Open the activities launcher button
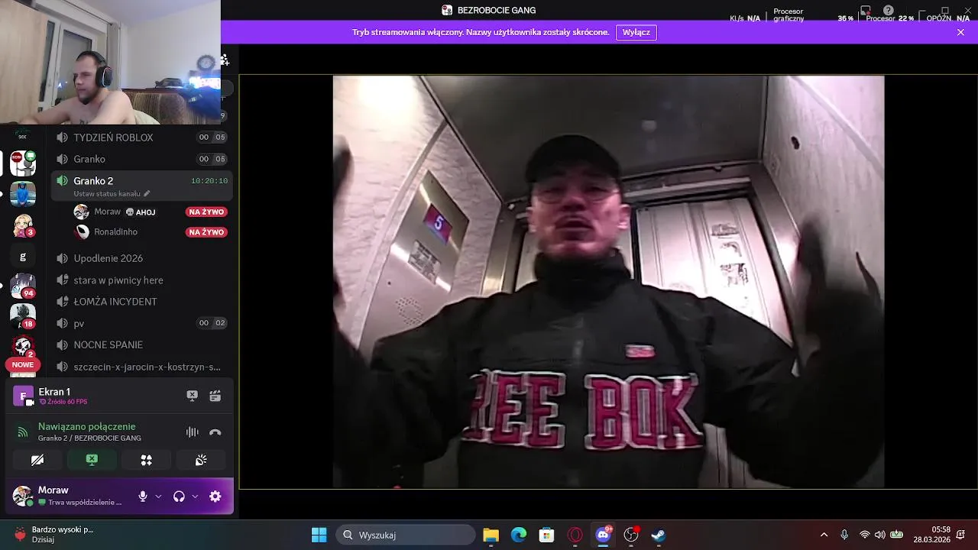The height and width of the screenshot is (550, 978). pos(147,460)
